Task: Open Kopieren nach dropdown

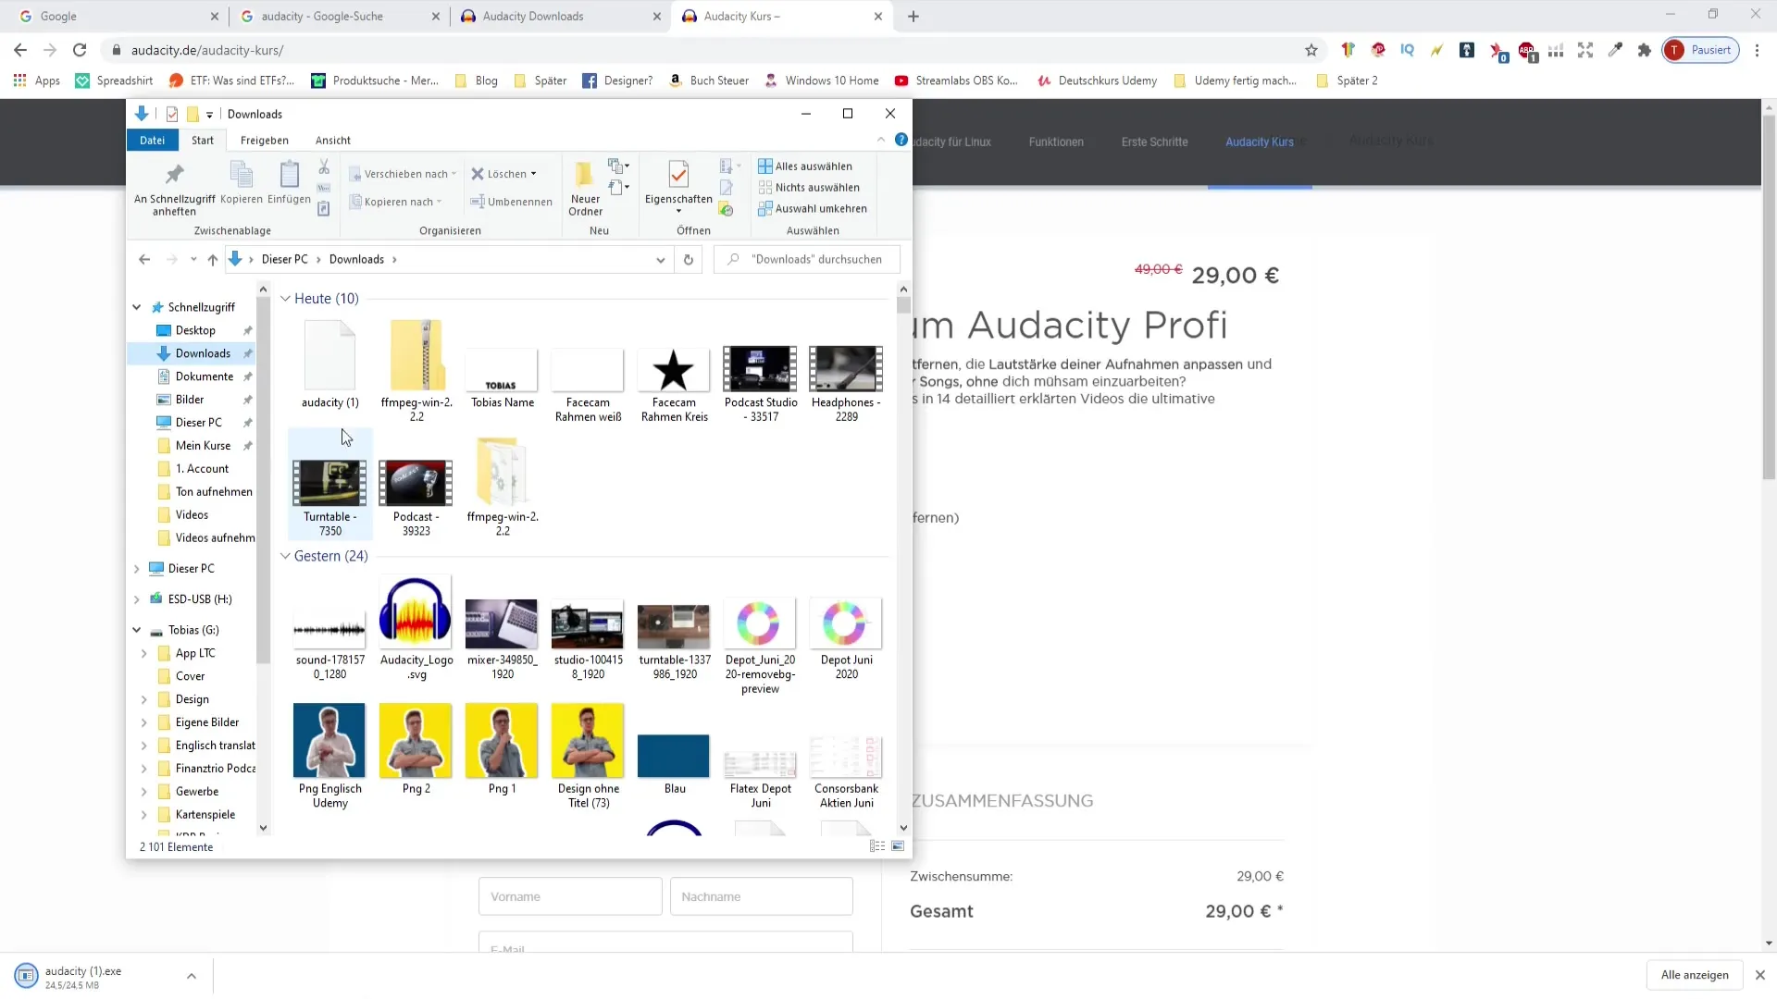Action: (x=397, y=202)
